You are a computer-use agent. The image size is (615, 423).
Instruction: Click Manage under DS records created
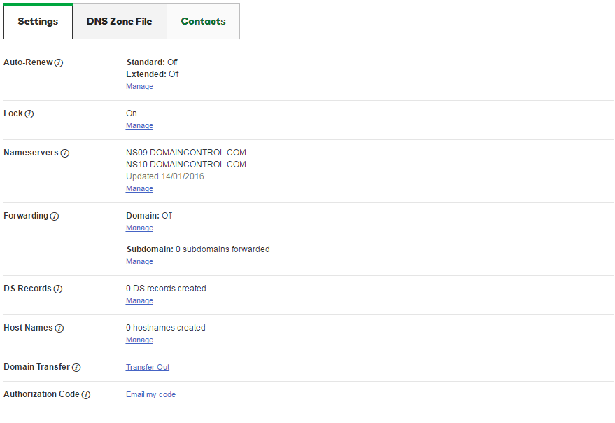coord(139,301)
